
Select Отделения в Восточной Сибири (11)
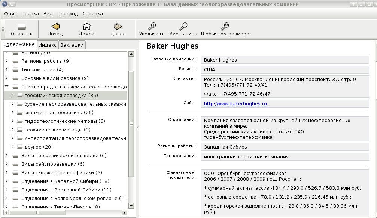[66, 190]
